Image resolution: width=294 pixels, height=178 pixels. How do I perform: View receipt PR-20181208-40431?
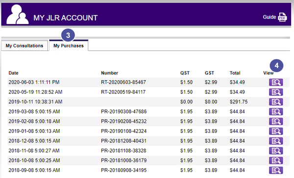click(276, 141)
